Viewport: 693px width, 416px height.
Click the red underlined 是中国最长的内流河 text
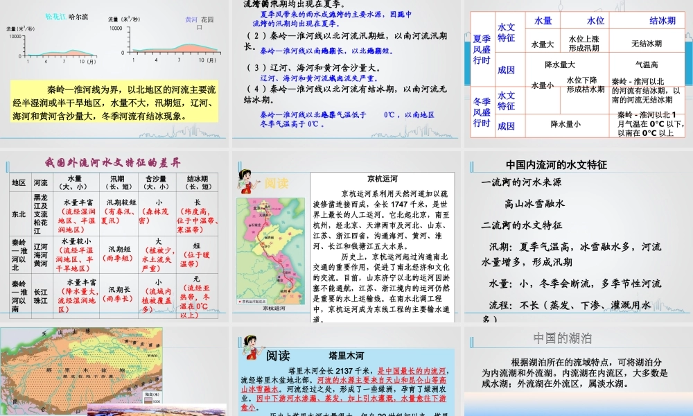pyautogui.click(x=411, y=370)
